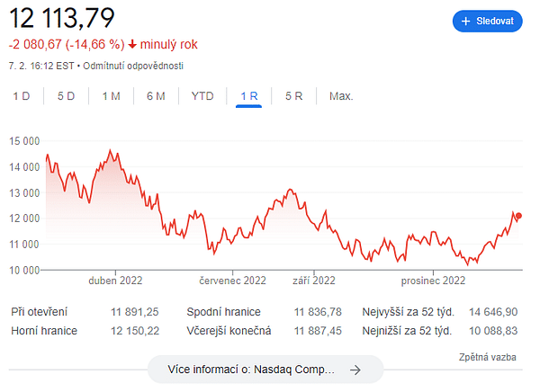This screenshot has height=392, width=540.
Task: Click the prosinec 2022 axis marker
Action: 433,281
